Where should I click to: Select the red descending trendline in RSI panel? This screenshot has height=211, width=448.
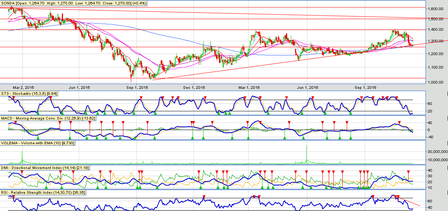[409, 201]
